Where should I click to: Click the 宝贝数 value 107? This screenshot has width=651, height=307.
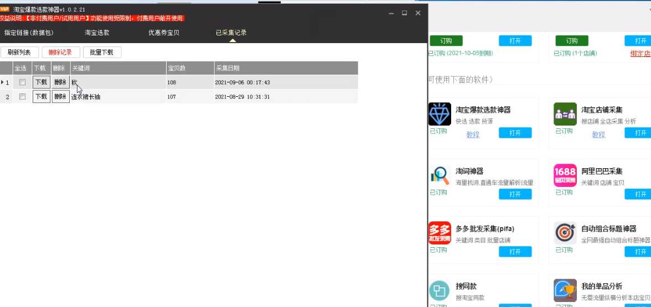(172, 97)
